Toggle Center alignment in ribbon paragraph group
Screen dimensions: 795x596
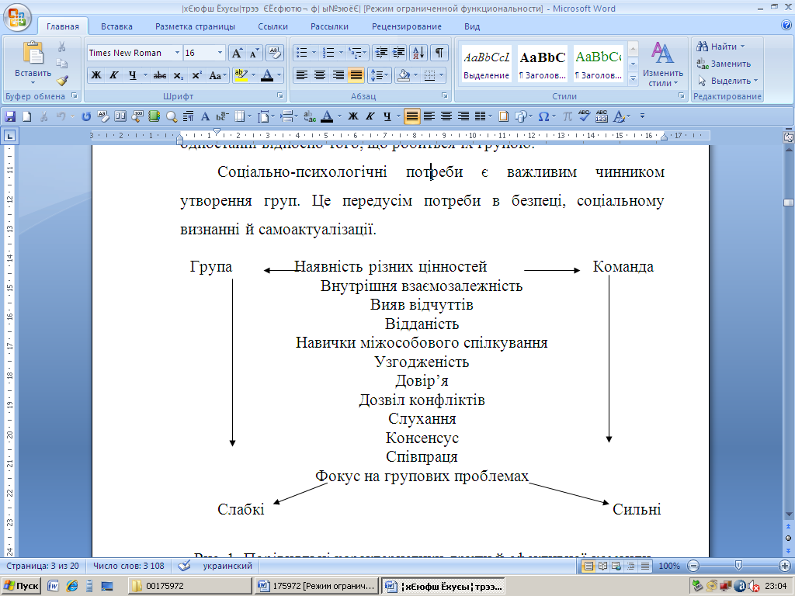pos(320,75)
